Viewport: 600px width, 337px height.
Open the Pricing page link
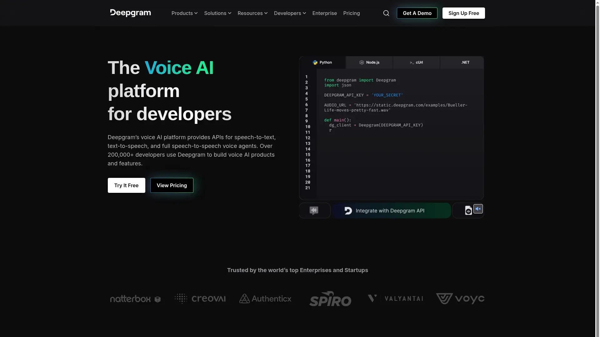pos(351,13)
